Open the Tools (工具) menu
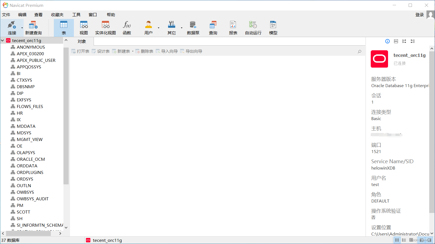 76,15
